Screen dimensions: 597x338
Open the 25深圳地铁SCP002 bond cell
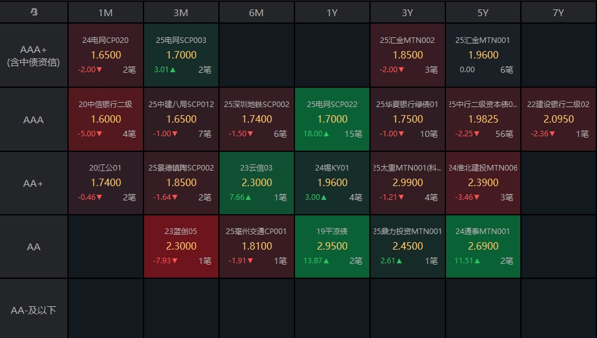256,120
